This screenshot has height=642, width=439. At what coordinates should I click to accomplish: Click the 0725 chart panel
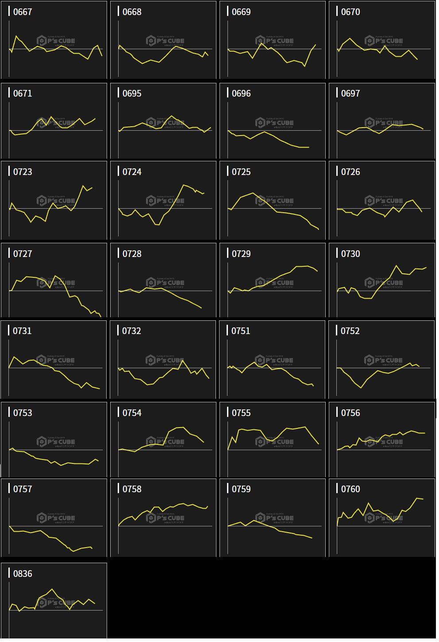(x=273, y=200)
